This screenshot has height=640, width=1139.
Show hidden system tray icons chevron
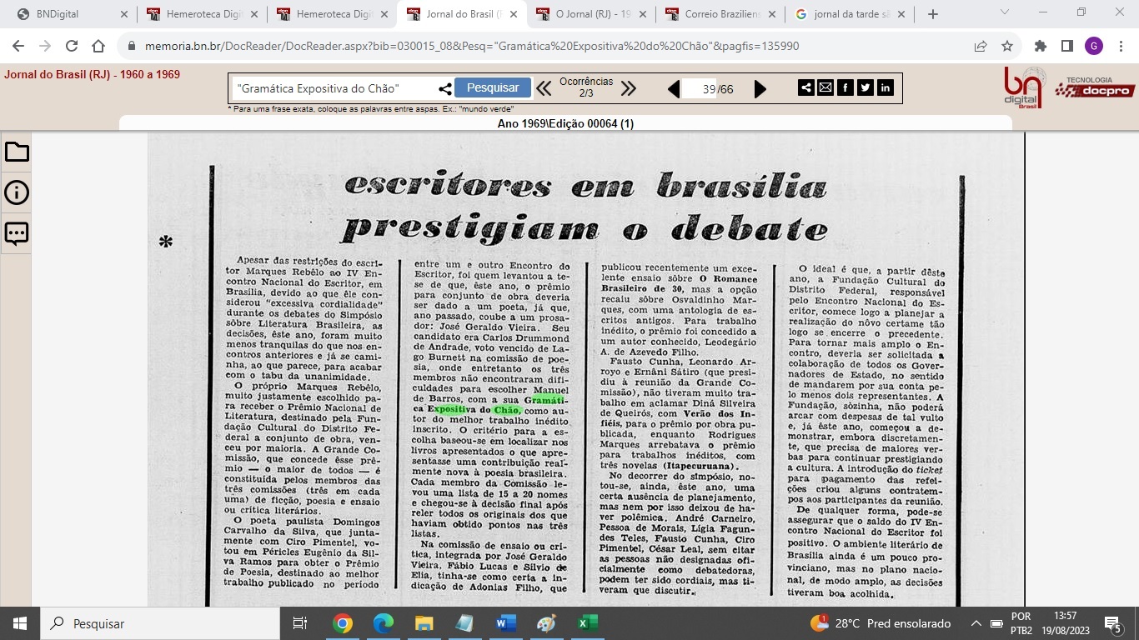coord(976,623)
